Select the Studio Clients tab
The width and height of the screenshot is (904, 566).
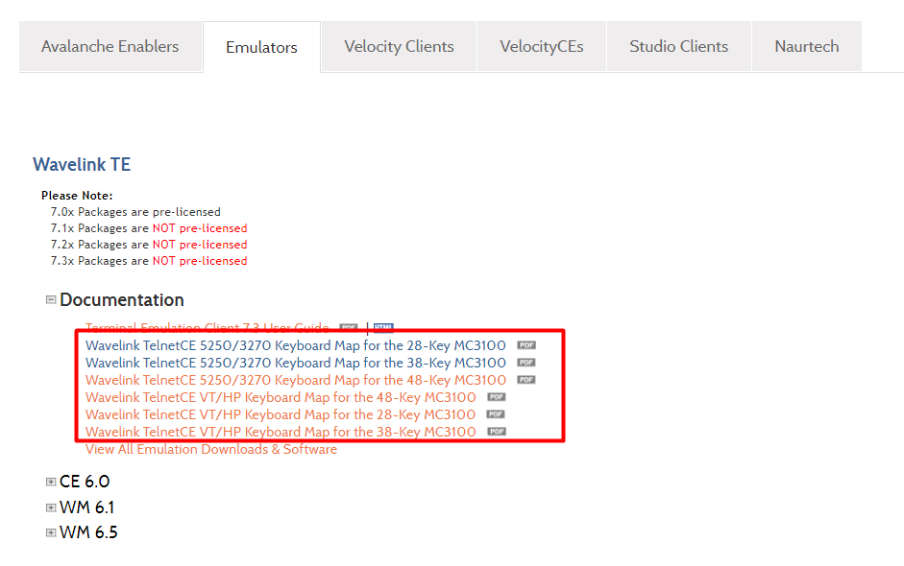coord(678,46)
